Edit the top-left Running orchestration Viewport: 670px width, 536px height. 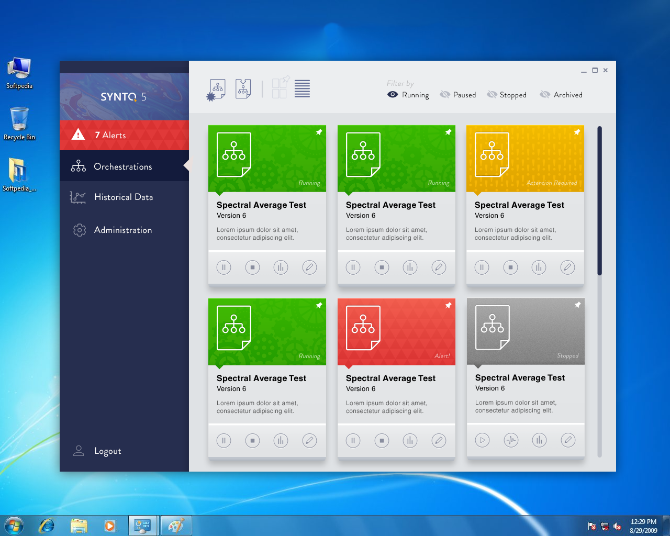(x=309, y=267)
